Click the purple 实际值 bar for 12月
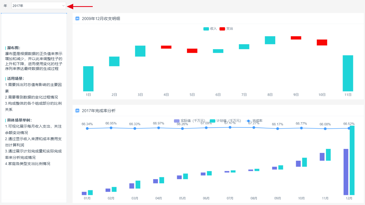The height and width of the screenshot is (205, 365). click(x=346, y=172)
